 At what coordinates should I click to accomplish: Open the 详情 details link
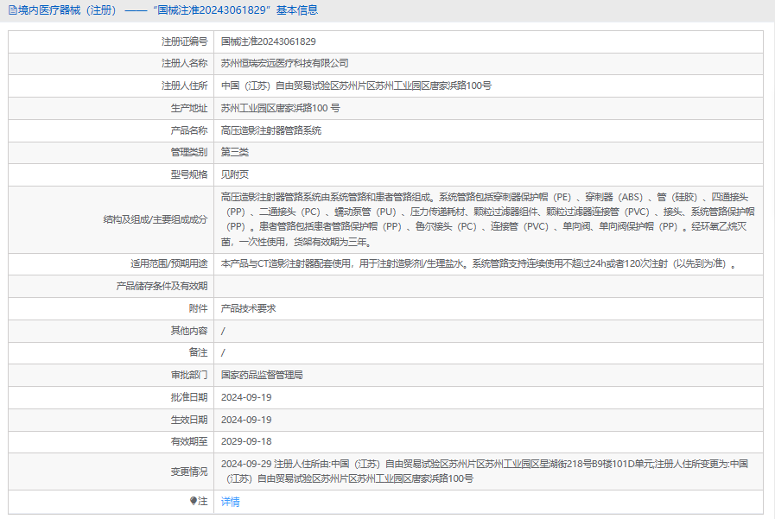click(x=231, y=502)
